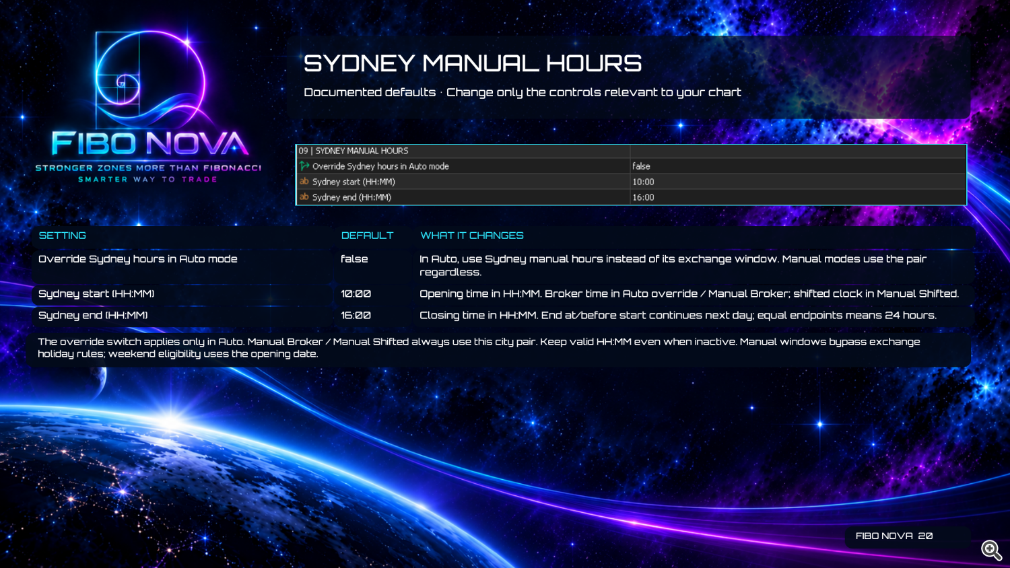Click the 10:00 value in the inputs panel
1010x568 pixels.
coord(643,182)
